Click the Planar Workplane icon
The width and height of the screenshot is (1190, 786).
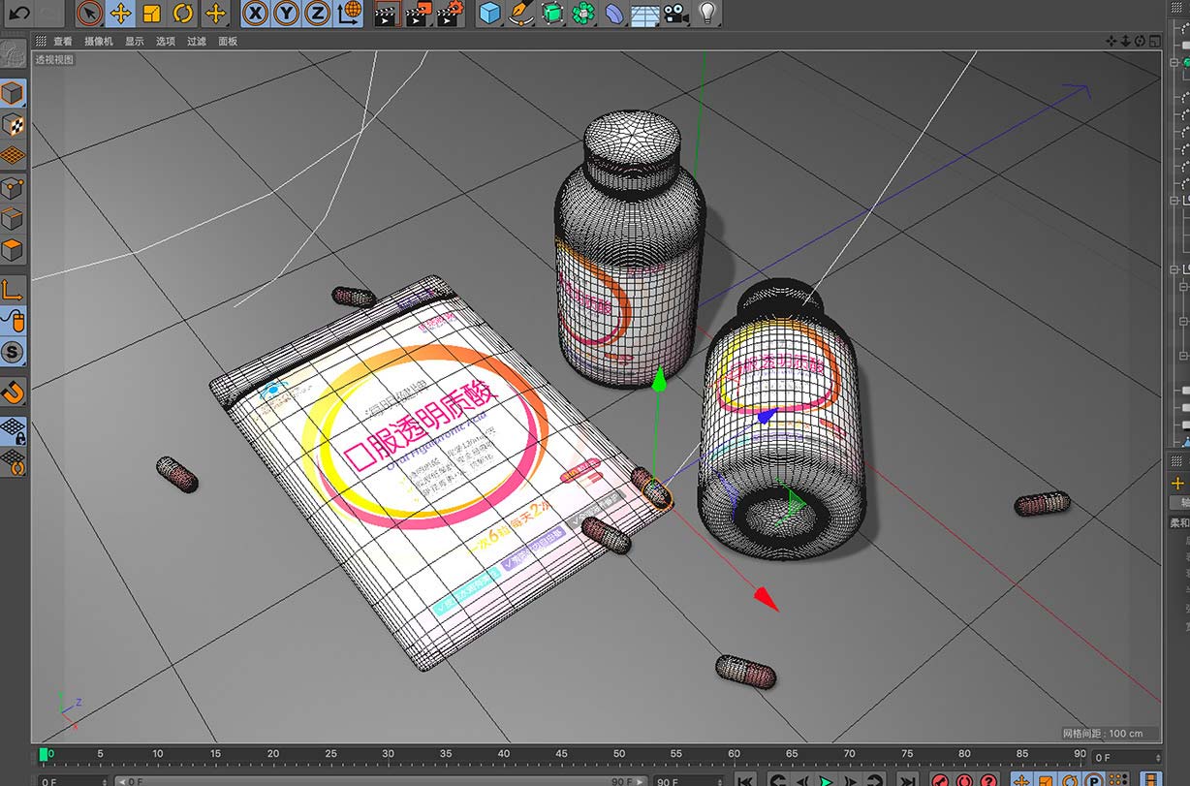pyautogui.click(x=13, y=461)
